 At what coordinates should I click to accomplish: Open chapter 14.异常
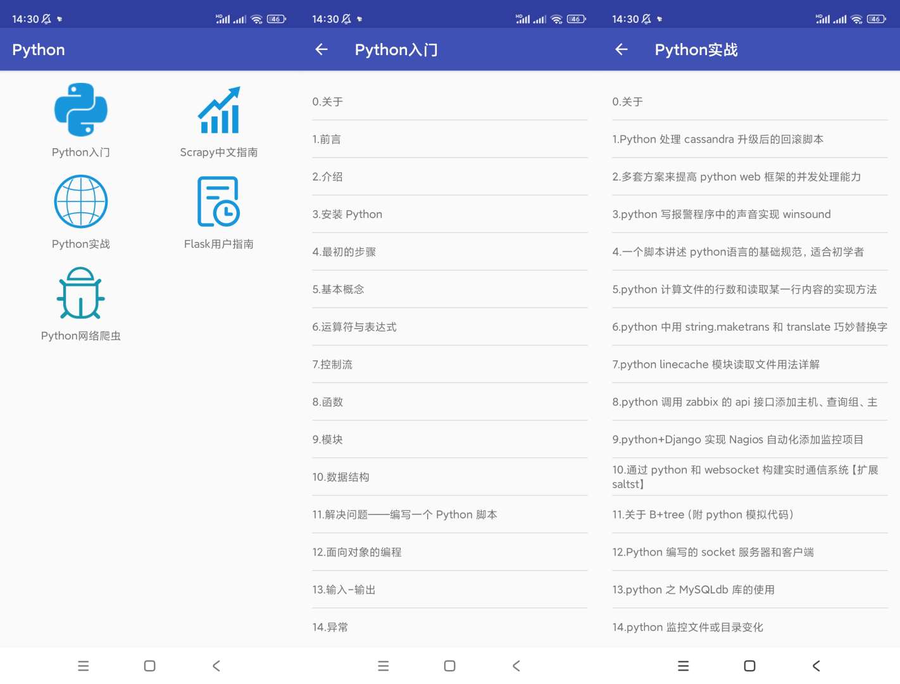point(450,627)
